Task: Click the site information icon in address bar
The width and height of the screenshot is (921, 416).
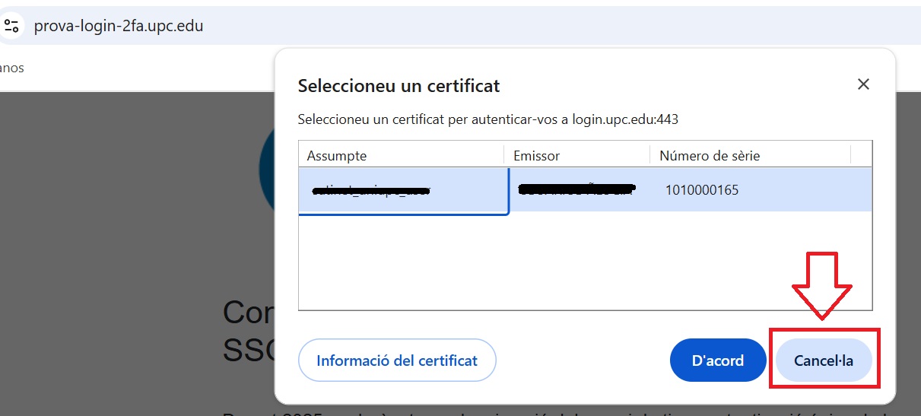Action: click(x=11, y=26)
